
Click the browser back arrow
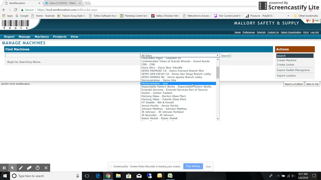4,10
